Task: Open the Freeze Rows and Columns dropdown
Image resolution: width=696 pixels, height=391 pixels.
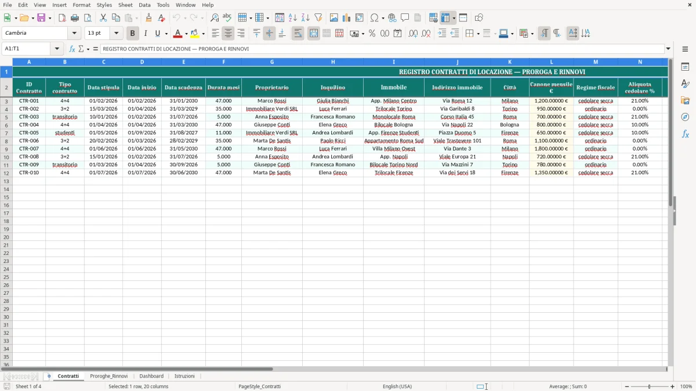Action: point(454,18)
